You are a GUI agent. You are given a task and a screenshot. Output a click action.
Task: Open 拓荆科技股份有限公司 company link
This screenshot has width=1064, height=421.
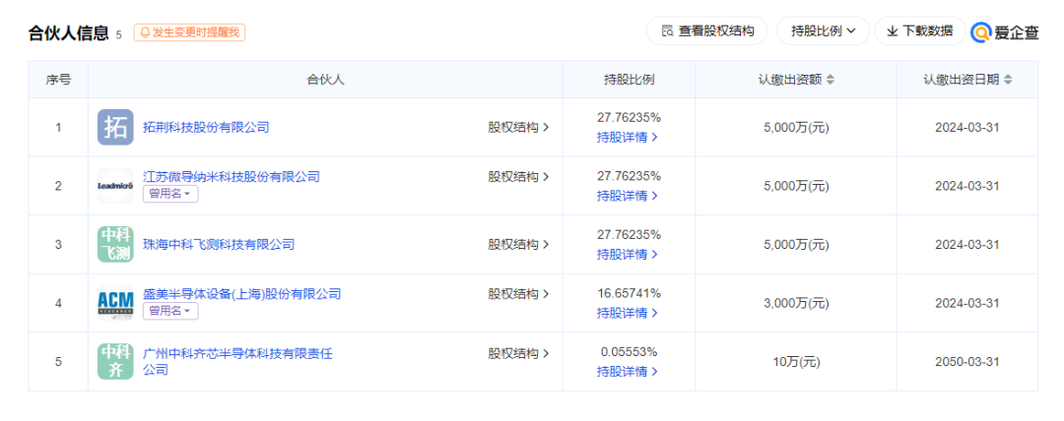(206, 127)
